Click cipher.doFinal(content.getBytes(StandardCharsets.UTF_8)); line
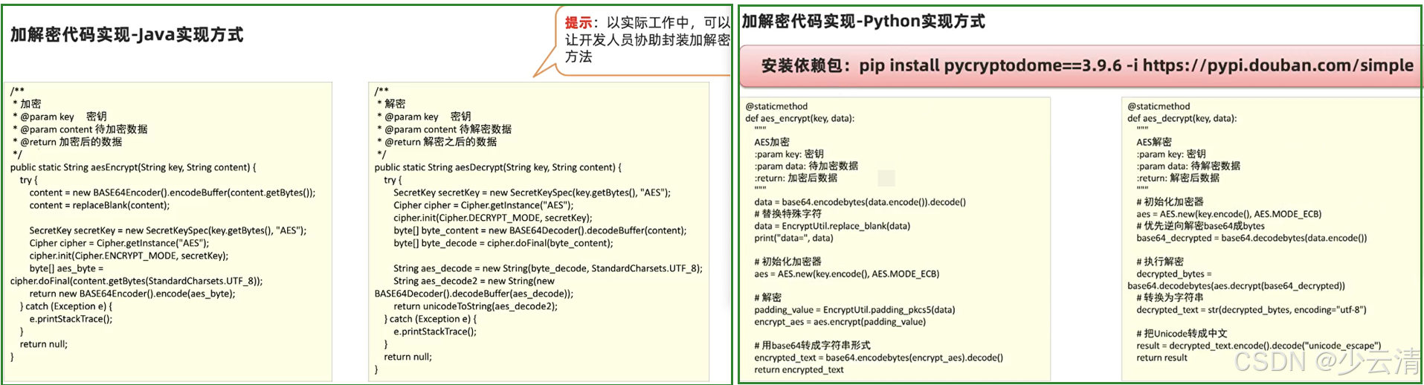 (136, 281)
